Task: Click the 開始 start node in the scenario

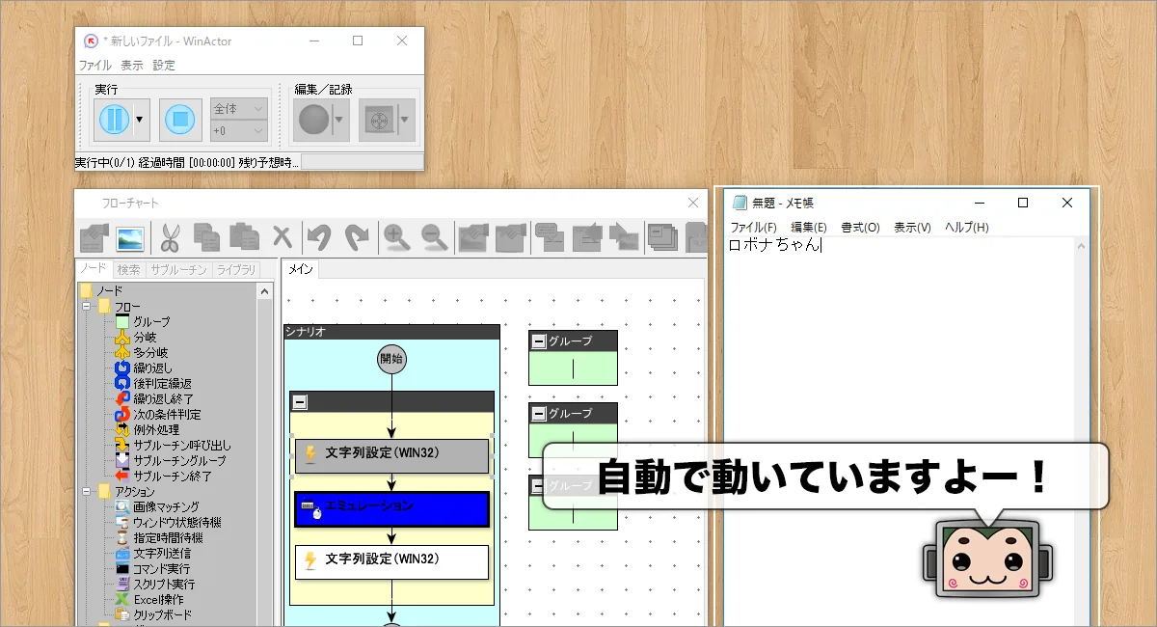Action: 391,359
